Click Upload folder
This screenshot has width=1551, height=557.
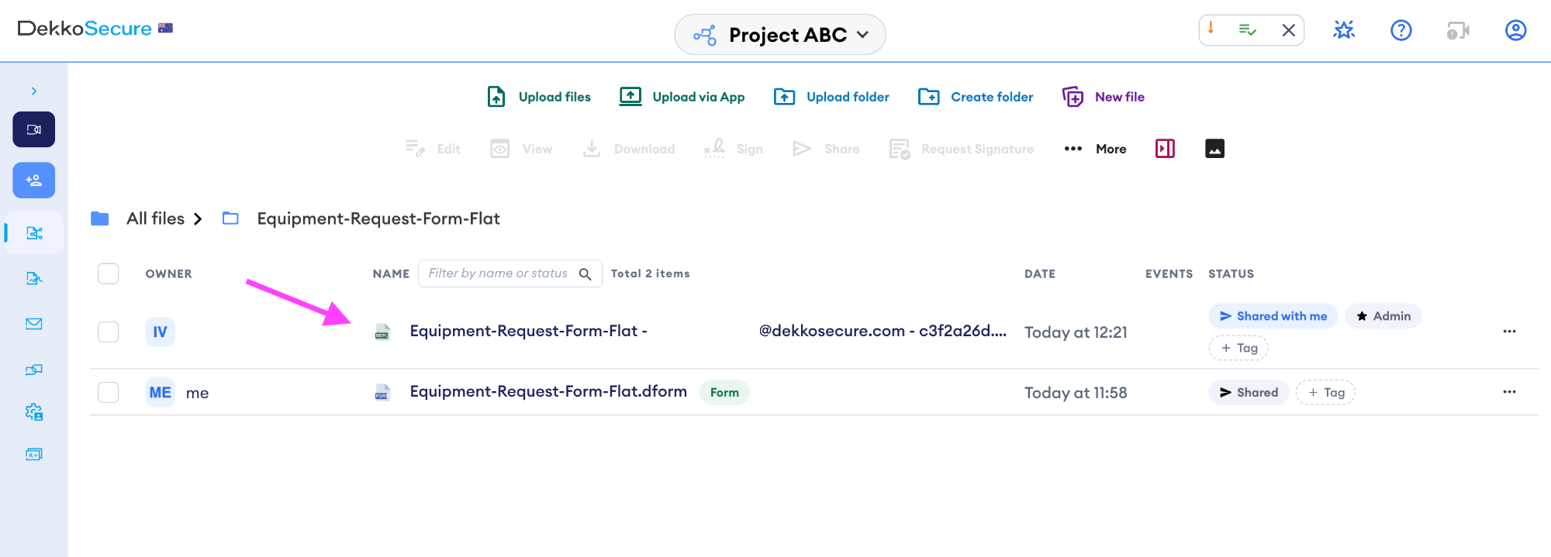[831, 97]
